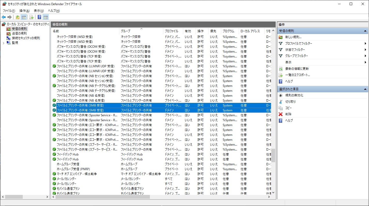
Task: Click ヘルプ icon under 受信の規則 actions
Action: coord(281,81)
